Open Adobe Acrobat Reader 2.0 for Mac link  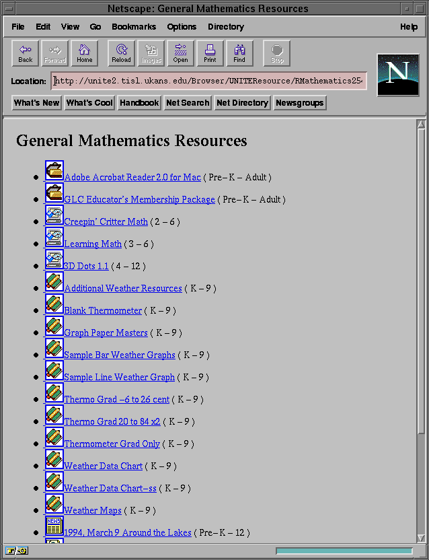coord(132,177)
